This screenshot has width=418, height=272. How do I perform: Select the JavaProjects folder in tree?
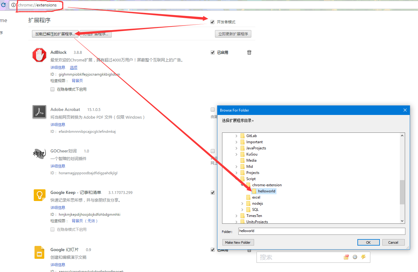[x=256, y=148]
